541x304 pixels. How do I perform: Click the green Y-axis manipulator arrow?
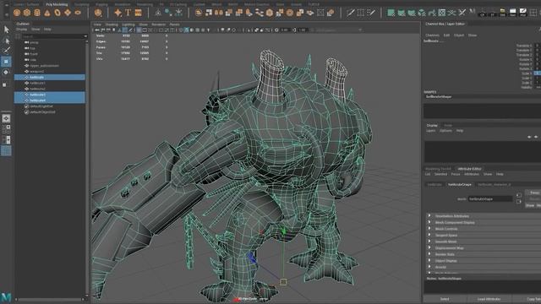[284, 231]
